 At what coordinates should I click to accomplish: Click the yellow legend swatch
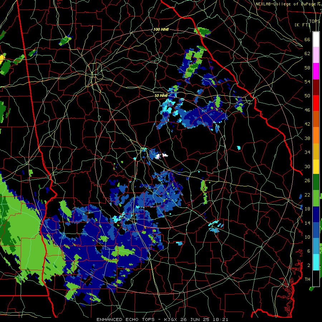click(316, 167)
